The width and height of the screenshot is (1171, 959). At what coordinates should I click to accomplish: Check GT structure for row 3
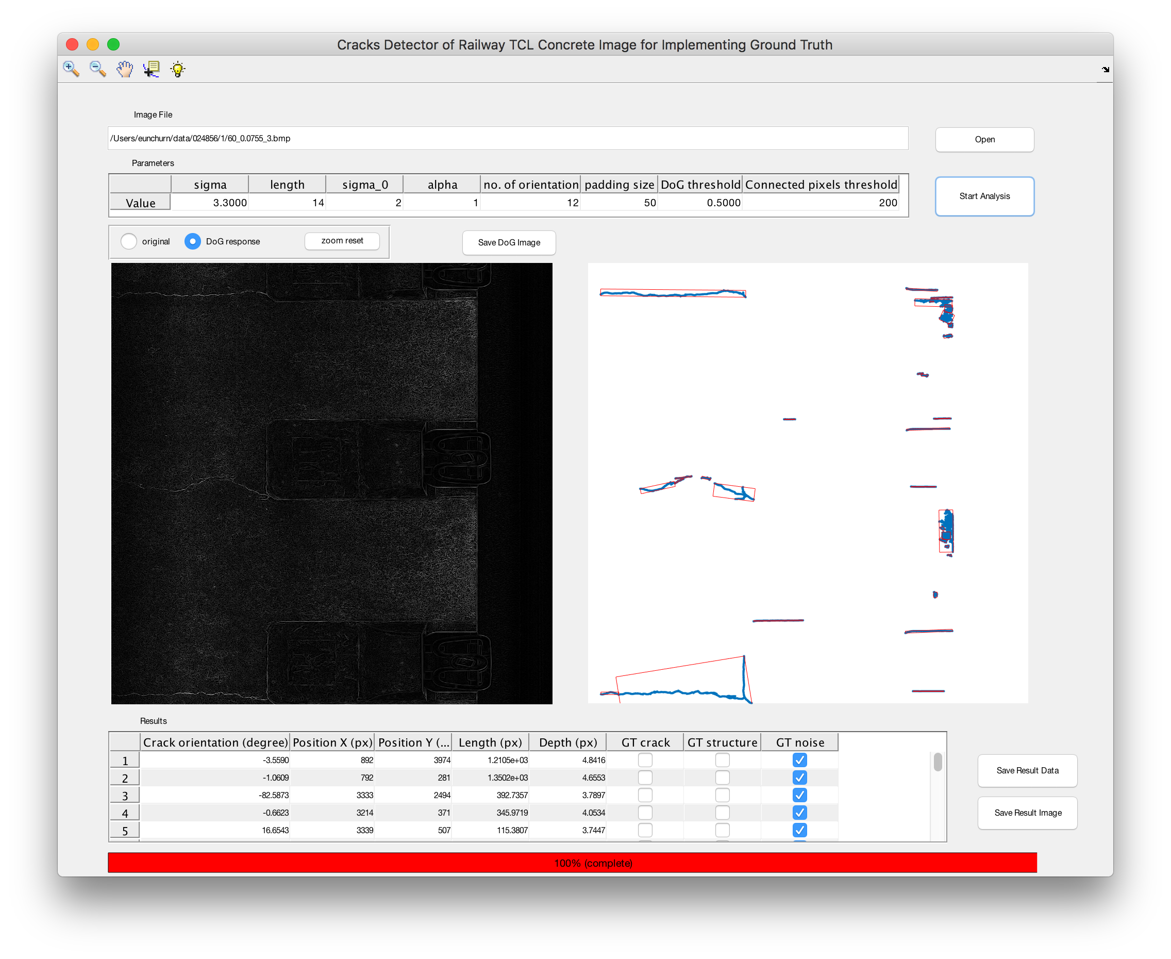pyautogui.click(x=722, y=796)
